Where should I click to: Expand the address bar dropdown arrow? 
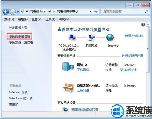point(90,12)
